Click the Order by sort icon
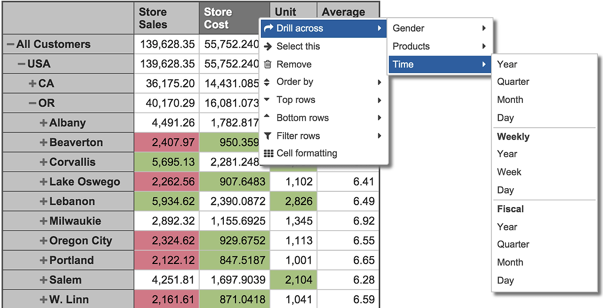This screenshot has height=308, width=603. pyautogui.click(x=267, y=82)
